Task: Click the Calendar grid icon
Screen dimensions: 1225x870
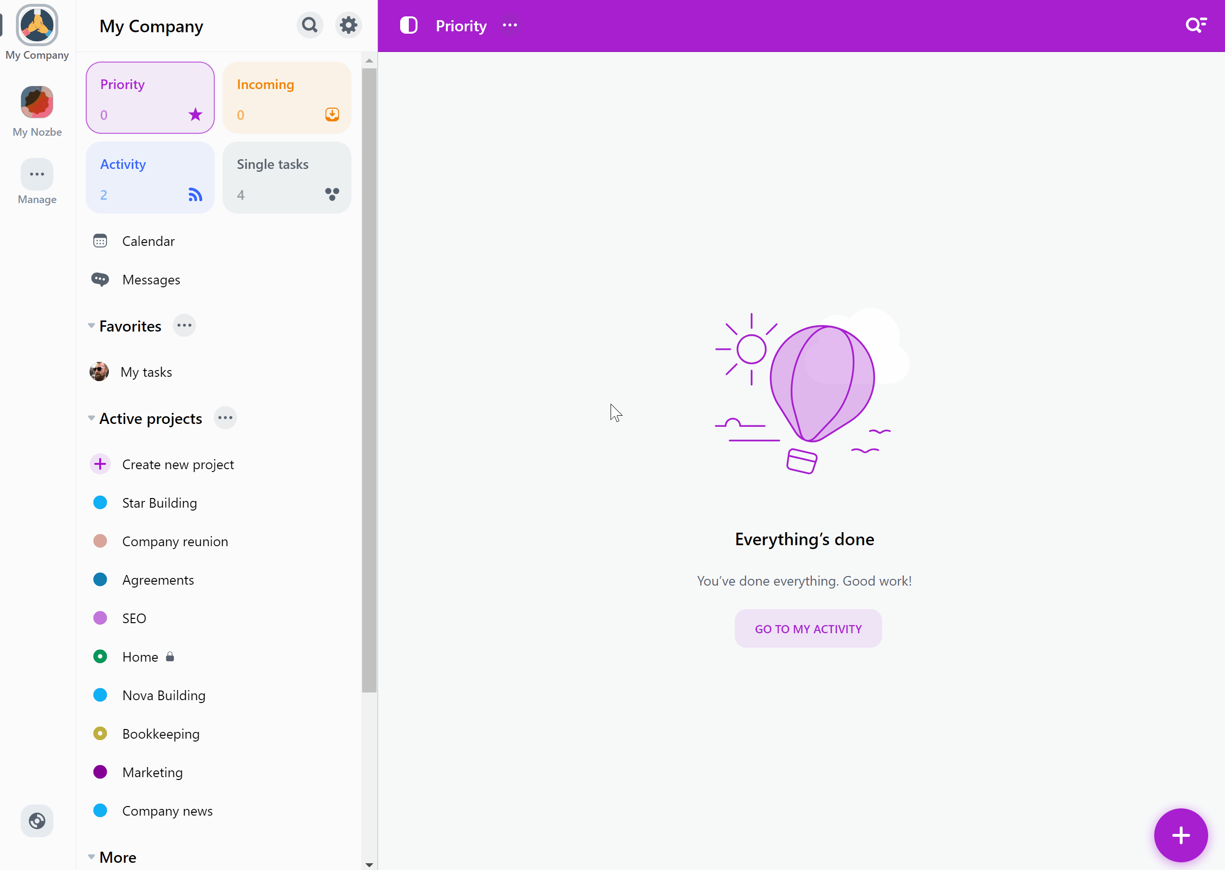Action: [101, 240]
